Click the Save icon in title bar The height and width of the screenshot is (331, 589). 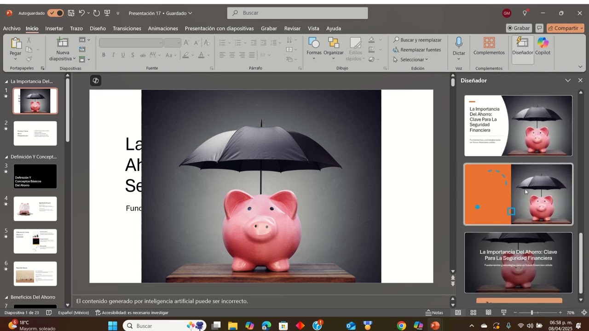point(71,13)
